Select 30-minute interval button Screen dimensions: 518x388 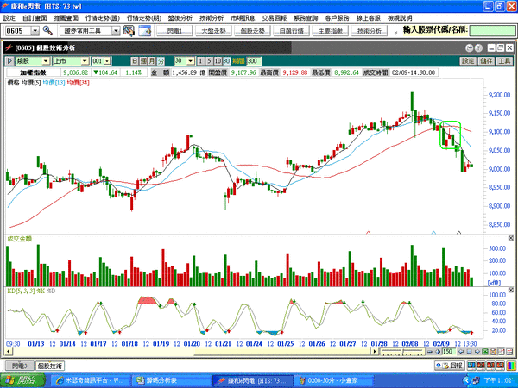[x=226, y=61]
